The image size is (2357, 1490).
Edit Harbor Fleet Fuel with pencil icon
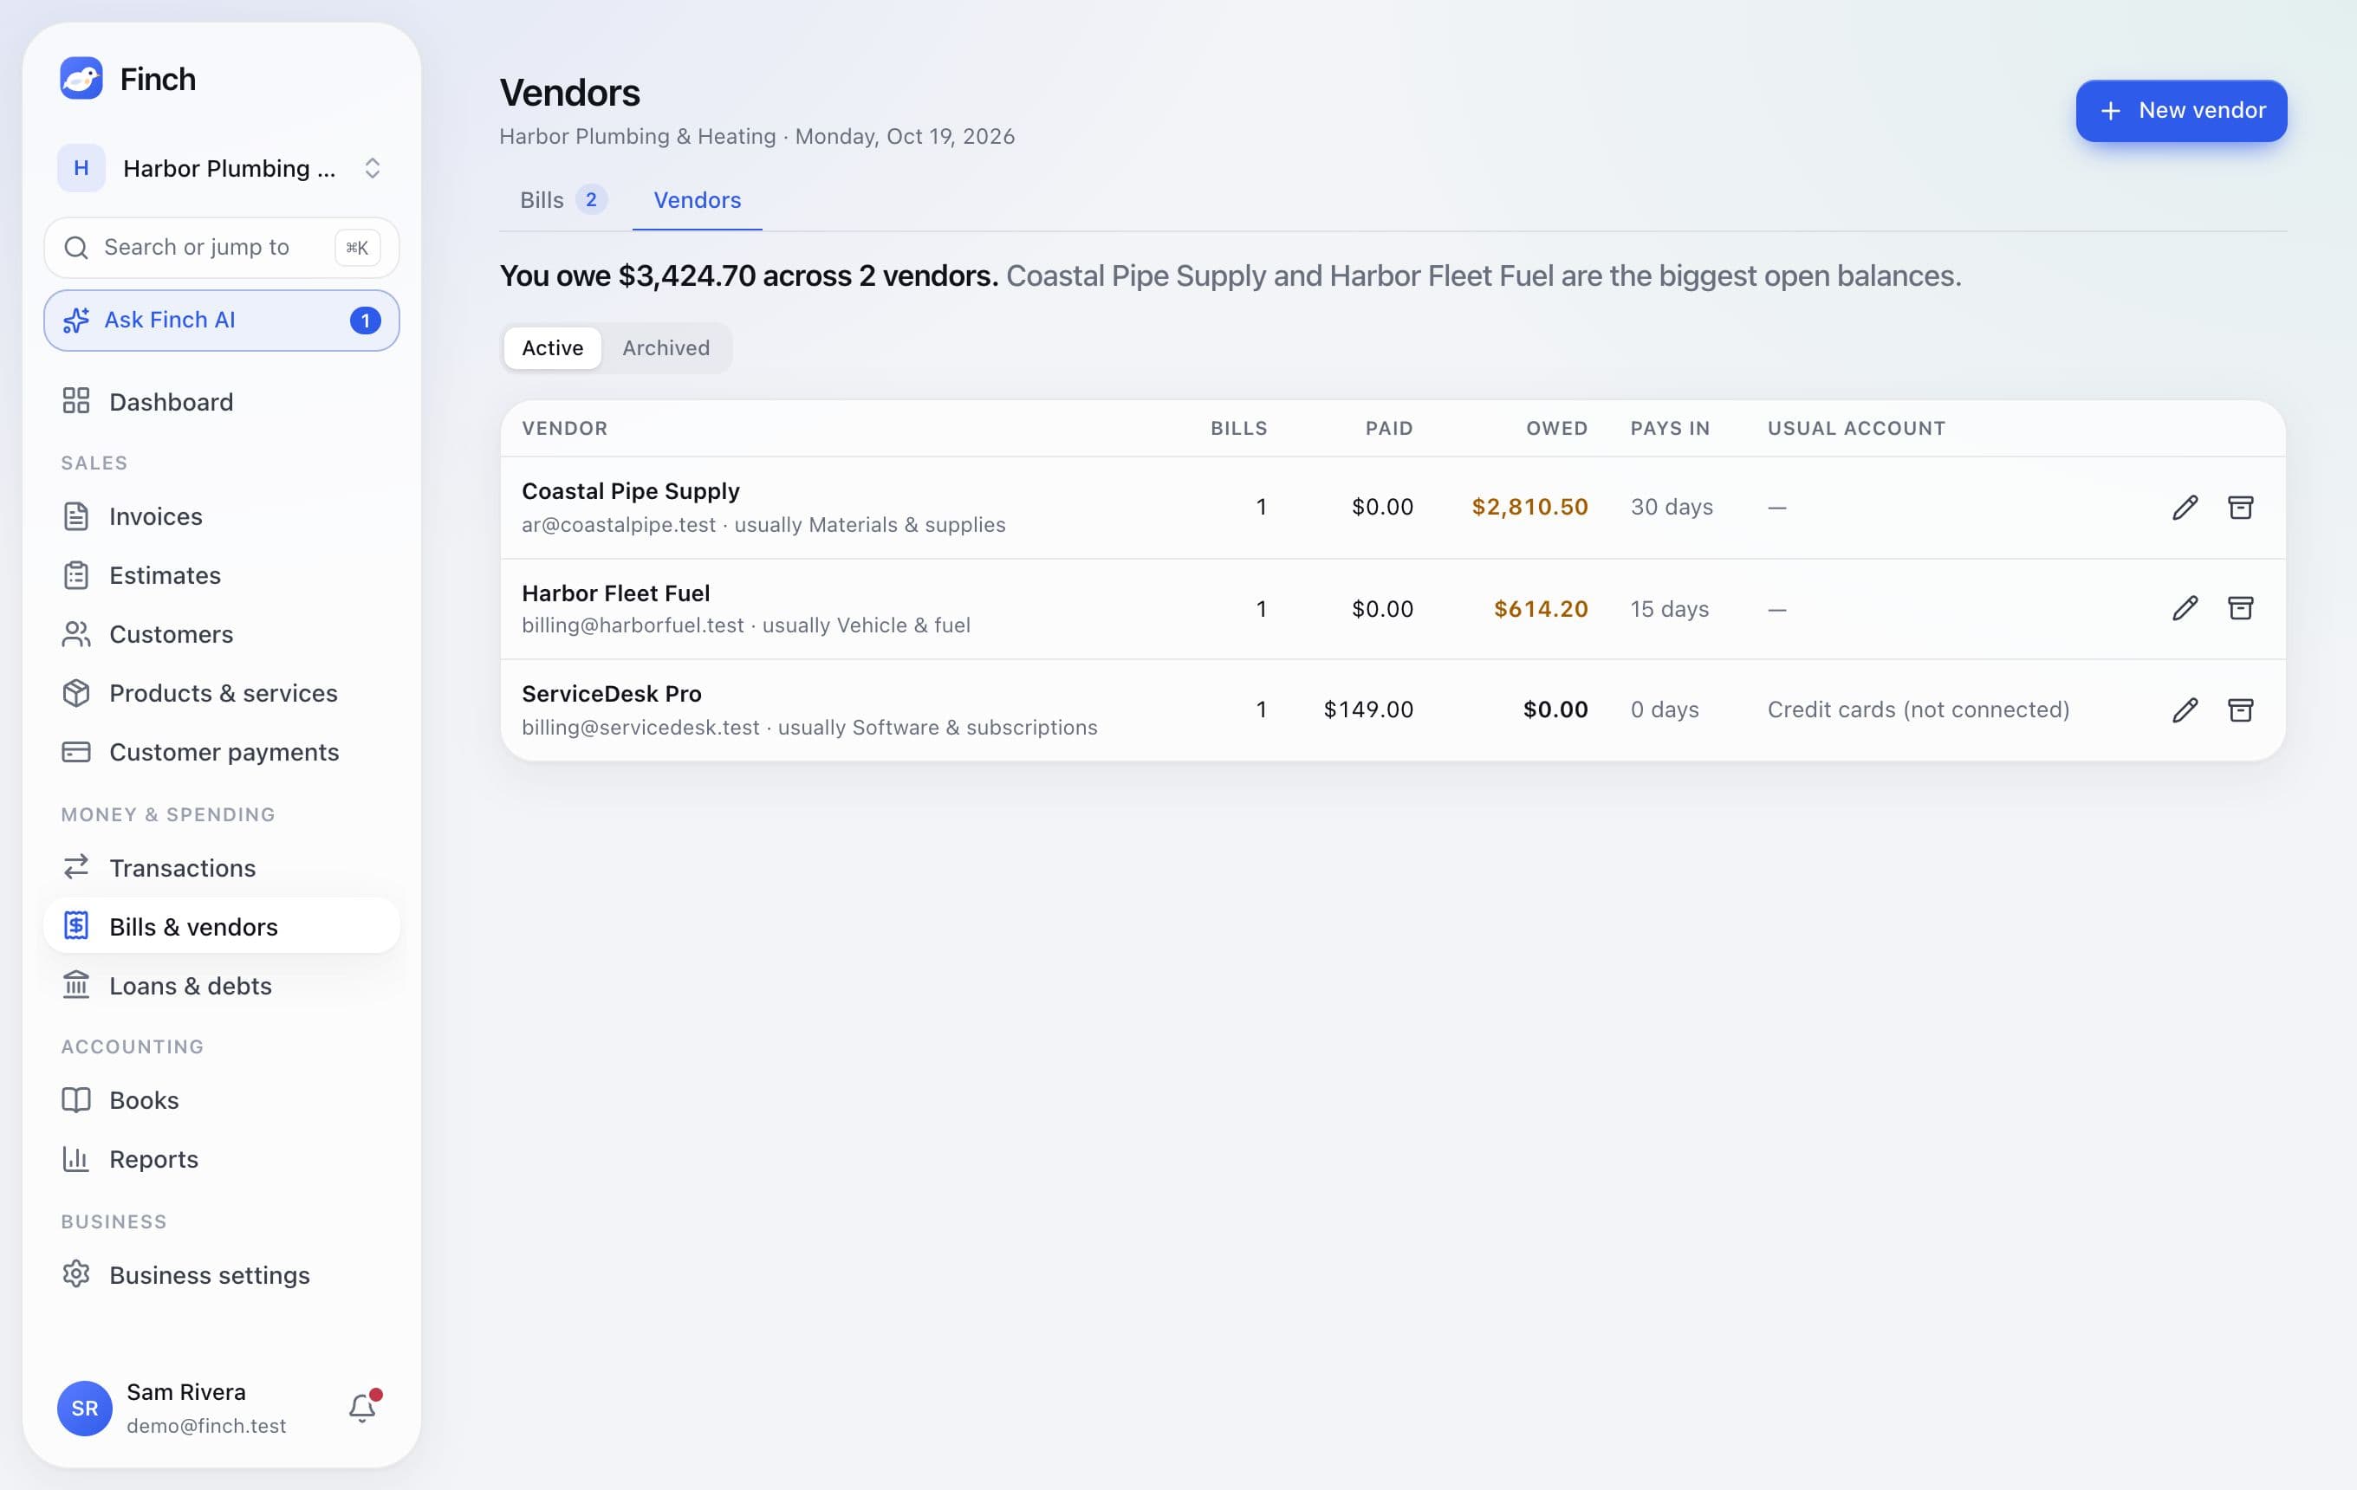click(2185, 608)
